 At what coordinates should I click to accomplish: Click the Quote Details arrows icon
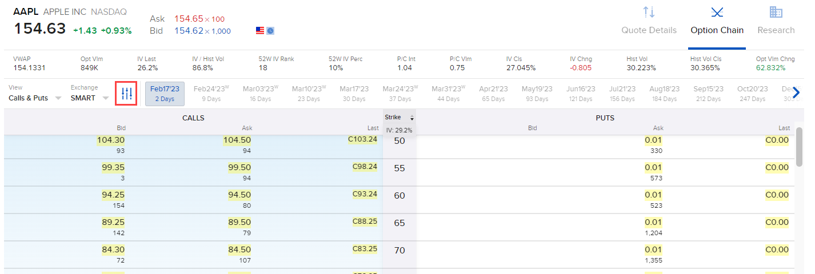[x=649, y=12]
